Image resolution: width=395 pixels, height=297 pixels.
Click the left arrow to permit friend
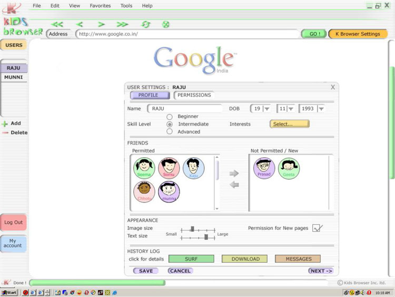234,184
